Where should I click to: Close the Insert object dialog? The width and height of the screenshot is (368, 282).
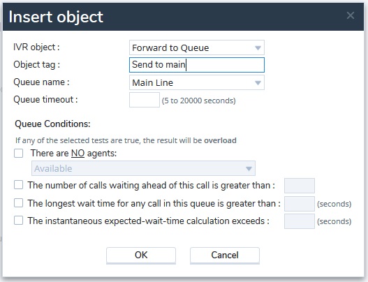click(350, 15)
